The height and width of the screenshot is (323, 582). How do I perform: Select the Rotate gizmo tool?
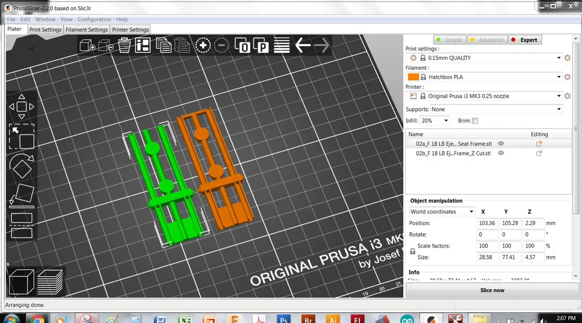click(22, 166)
